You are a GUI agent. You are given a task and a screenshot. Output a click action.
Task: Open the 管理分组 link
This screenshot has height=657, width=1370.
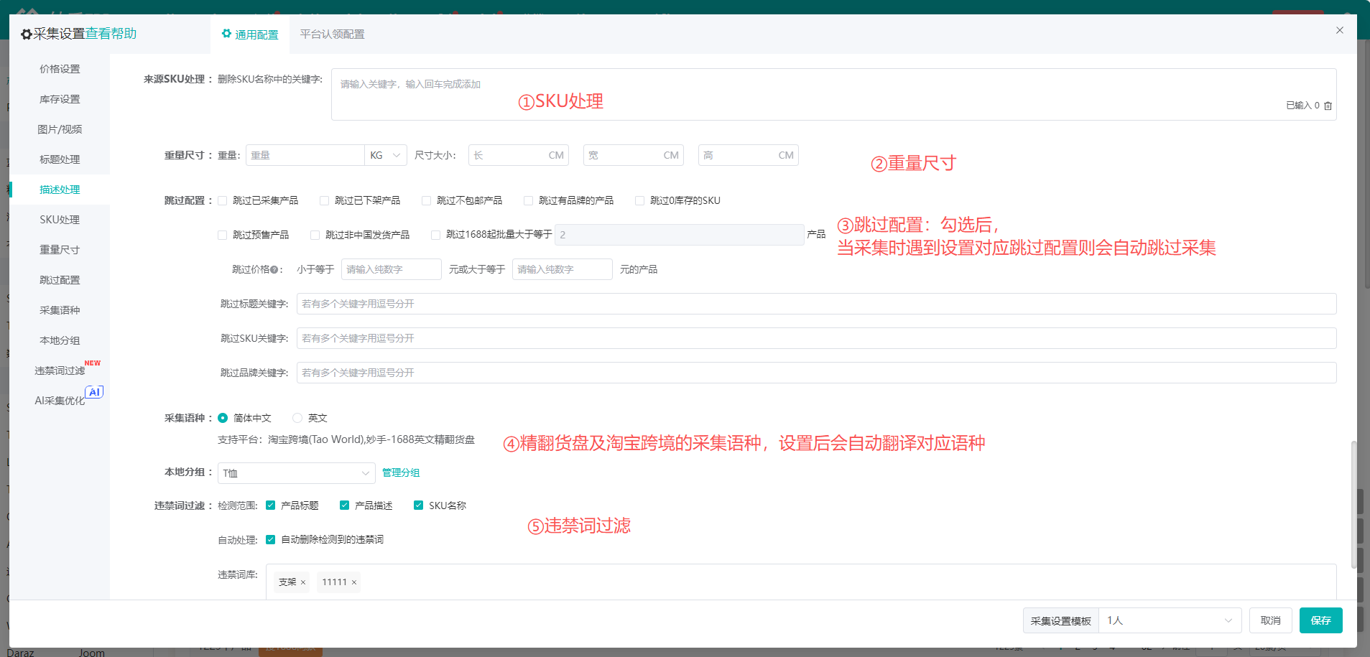click(400, 472)
